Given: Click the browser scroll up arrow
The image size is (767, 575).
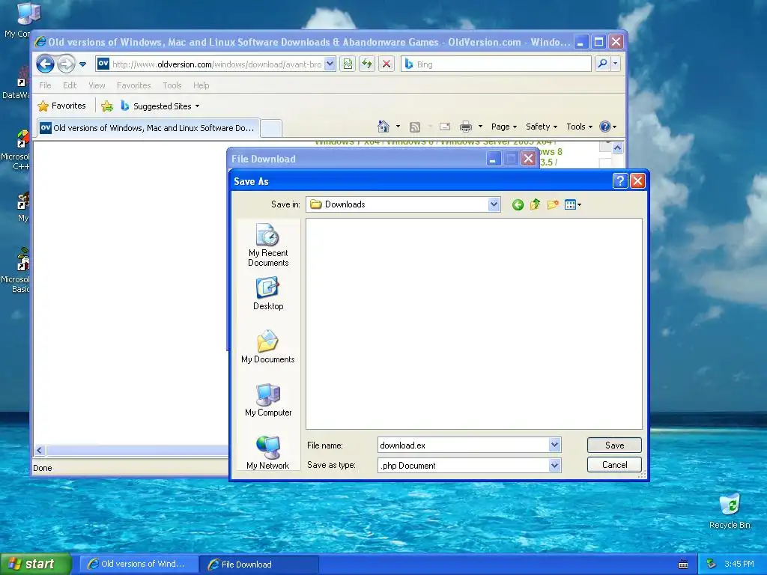Looking at the screenshot, I should pos(617,147).
